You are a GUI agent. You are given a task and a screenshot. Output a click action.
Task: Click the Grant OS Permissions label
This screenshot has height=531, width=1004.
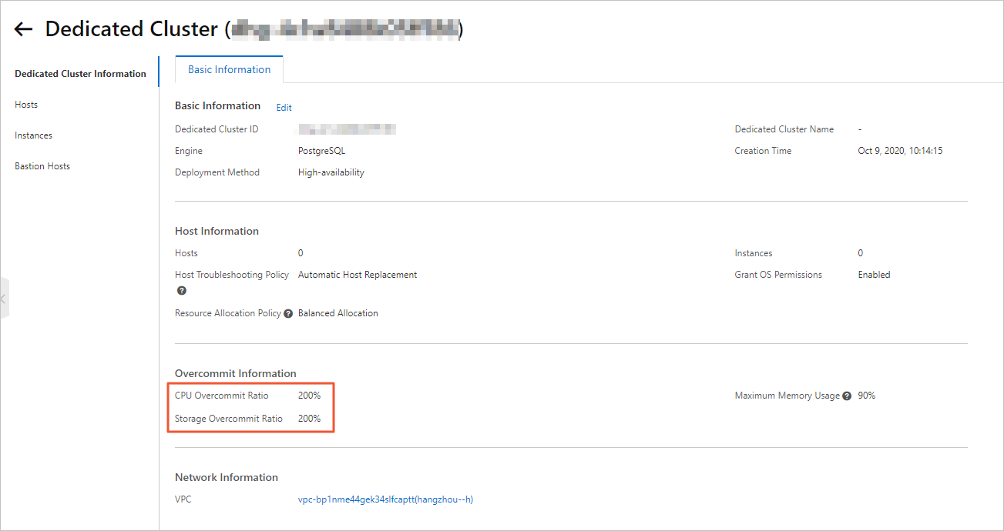(x=778, y=275)
